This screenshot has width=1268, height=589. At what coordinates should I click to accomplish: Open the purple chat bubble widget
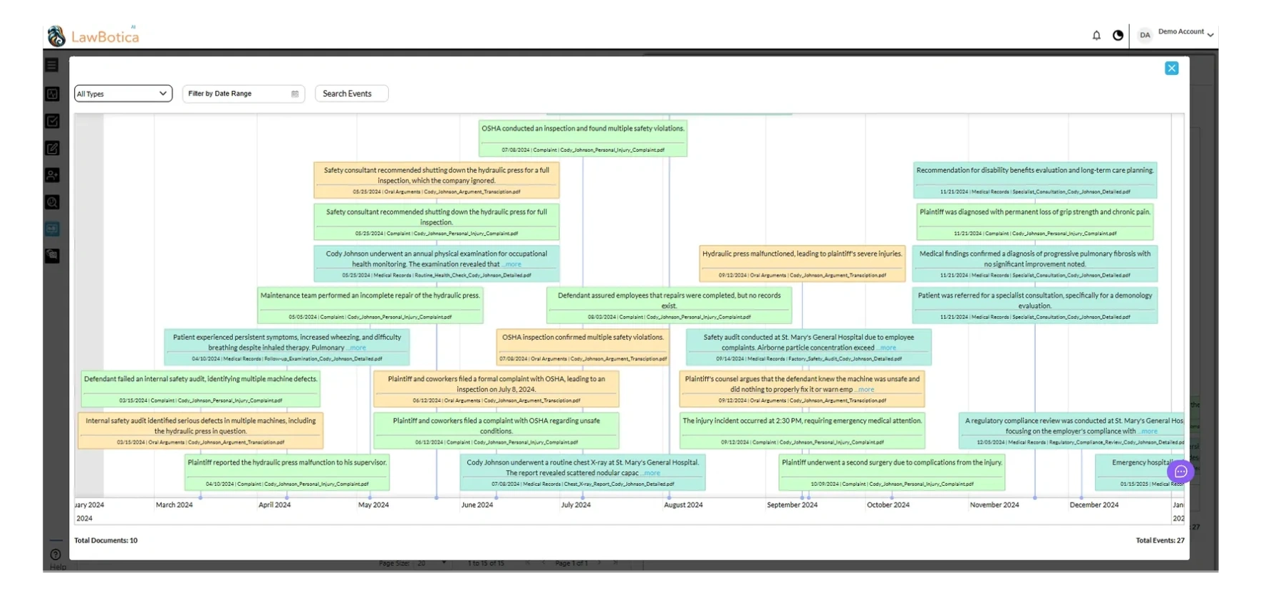[1180, 471]
